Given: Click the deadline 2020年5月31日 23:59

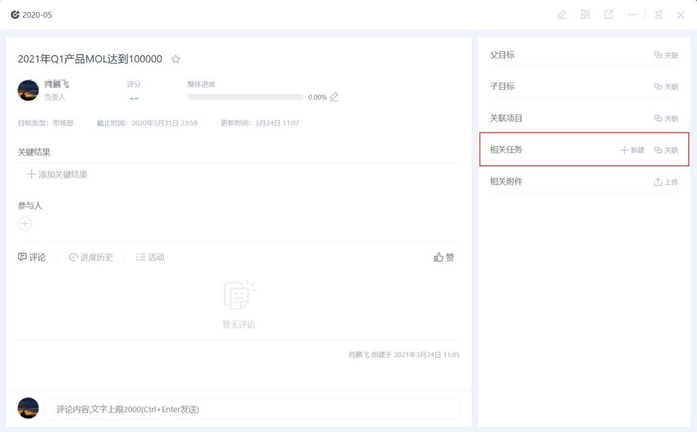Looking at the screenshot, I should point(165,123).
